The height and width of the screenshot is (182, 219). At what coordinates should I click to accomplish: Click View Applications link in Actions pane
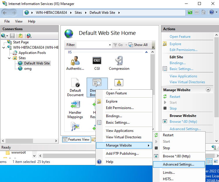pyautogui.click(x=183, y=76)
